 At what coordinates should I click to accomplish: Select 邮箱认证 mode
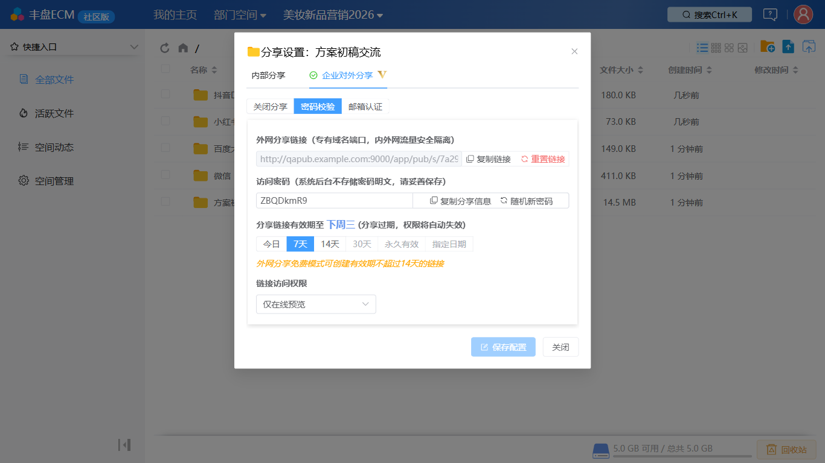pyautogui.click(x=365, y=107)
